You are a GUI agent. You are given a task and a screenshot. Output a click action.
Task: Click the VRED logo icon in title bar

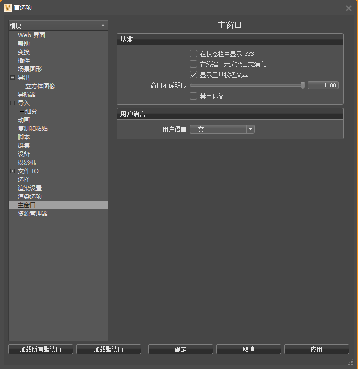[8, 8]
